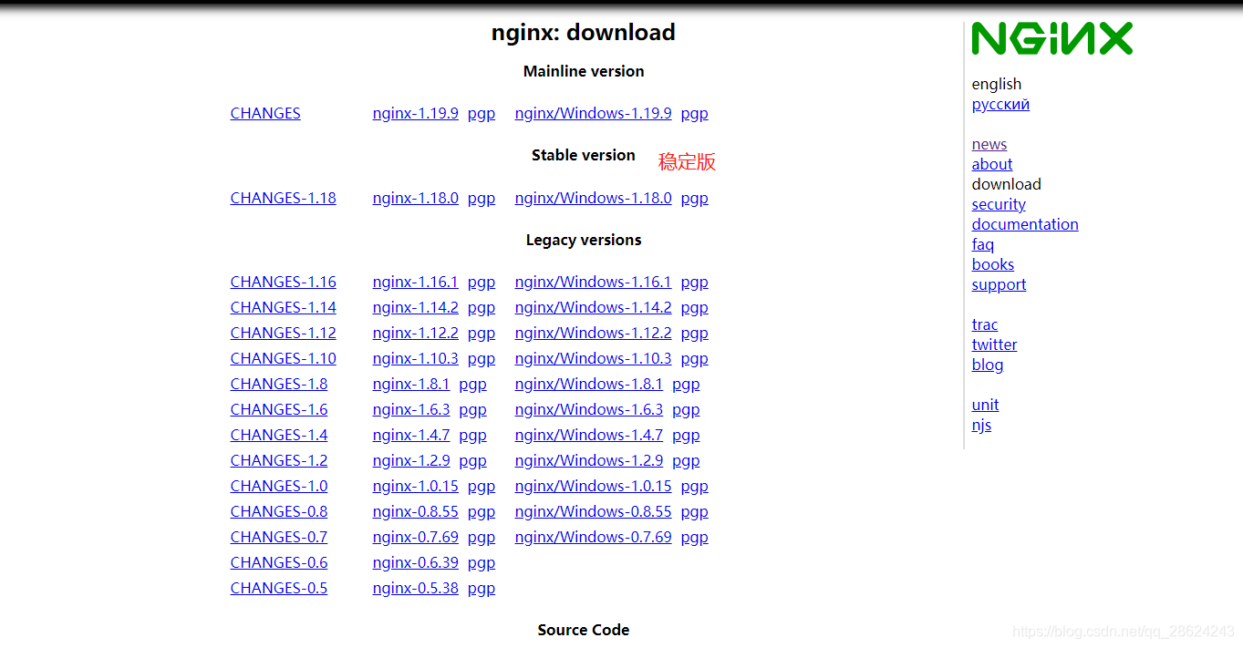
Task: Open pgp signature for nginx-0.5.38
Action: [x=482, y=589]
